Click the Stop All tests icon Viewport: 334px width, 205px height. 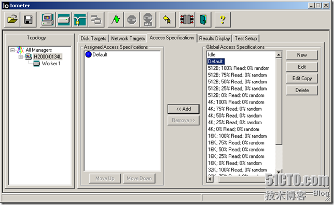148,20
